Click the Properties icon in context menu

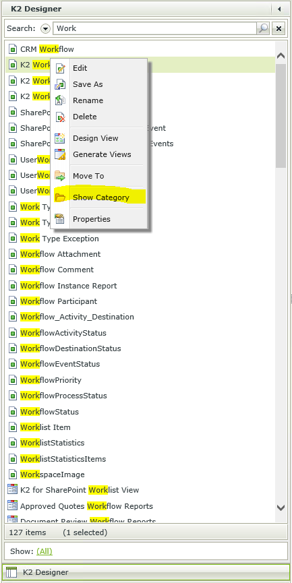pos(60,219)
